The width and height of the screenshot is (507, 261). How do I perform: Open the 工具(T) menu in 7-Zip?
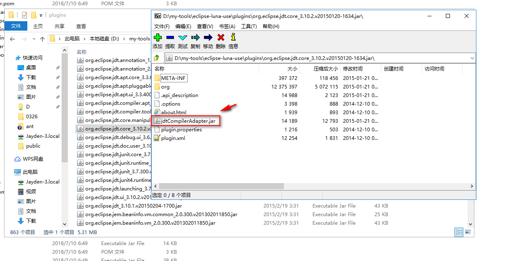pos(249,27)
